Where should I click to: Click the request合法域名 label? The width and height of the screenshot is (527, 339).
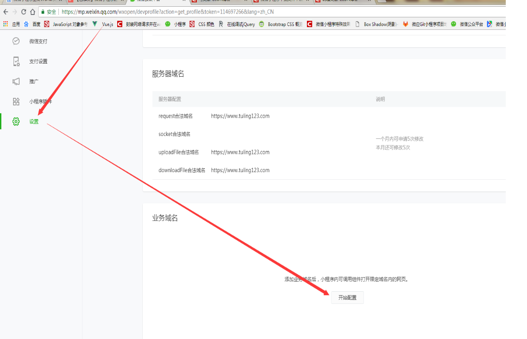[176, 116]
